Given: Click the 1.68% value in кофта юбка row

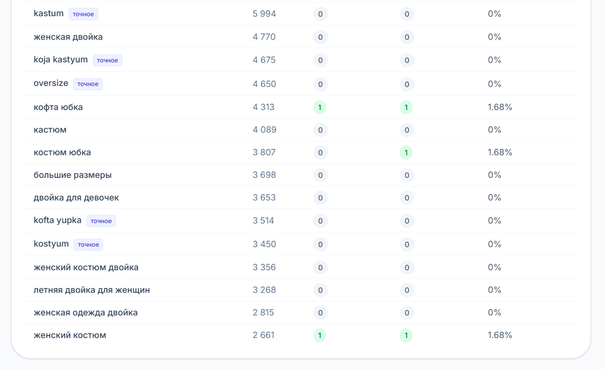Looking at the screenshot, I should pyautogui.click(x=500, y=107).
